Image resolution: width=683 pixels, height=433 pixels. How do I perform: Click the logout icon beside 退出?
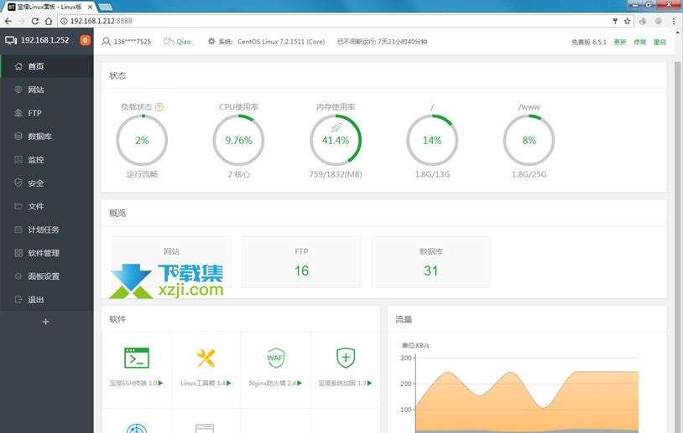click(x=18, y=300)
